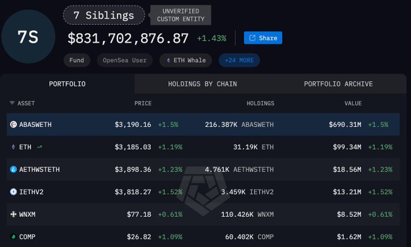Screen dimensions: 411x247
Task: Select the Portfolio tab
Action: pos(67,83)
